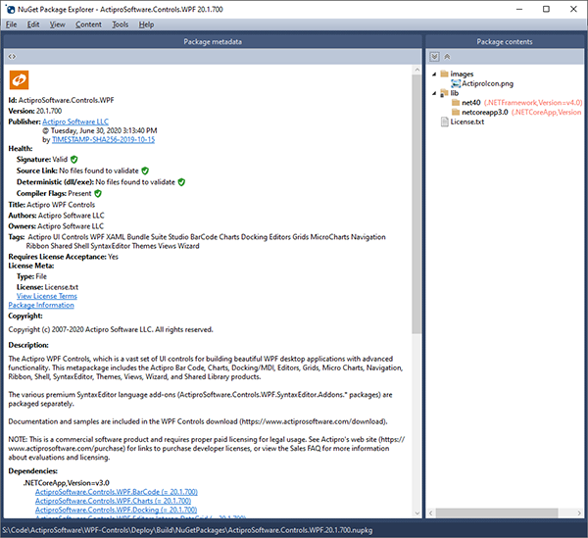Click the NuGet Package Explorer title icon
Viewport: 588px width, 538px height.
(10, 10)
